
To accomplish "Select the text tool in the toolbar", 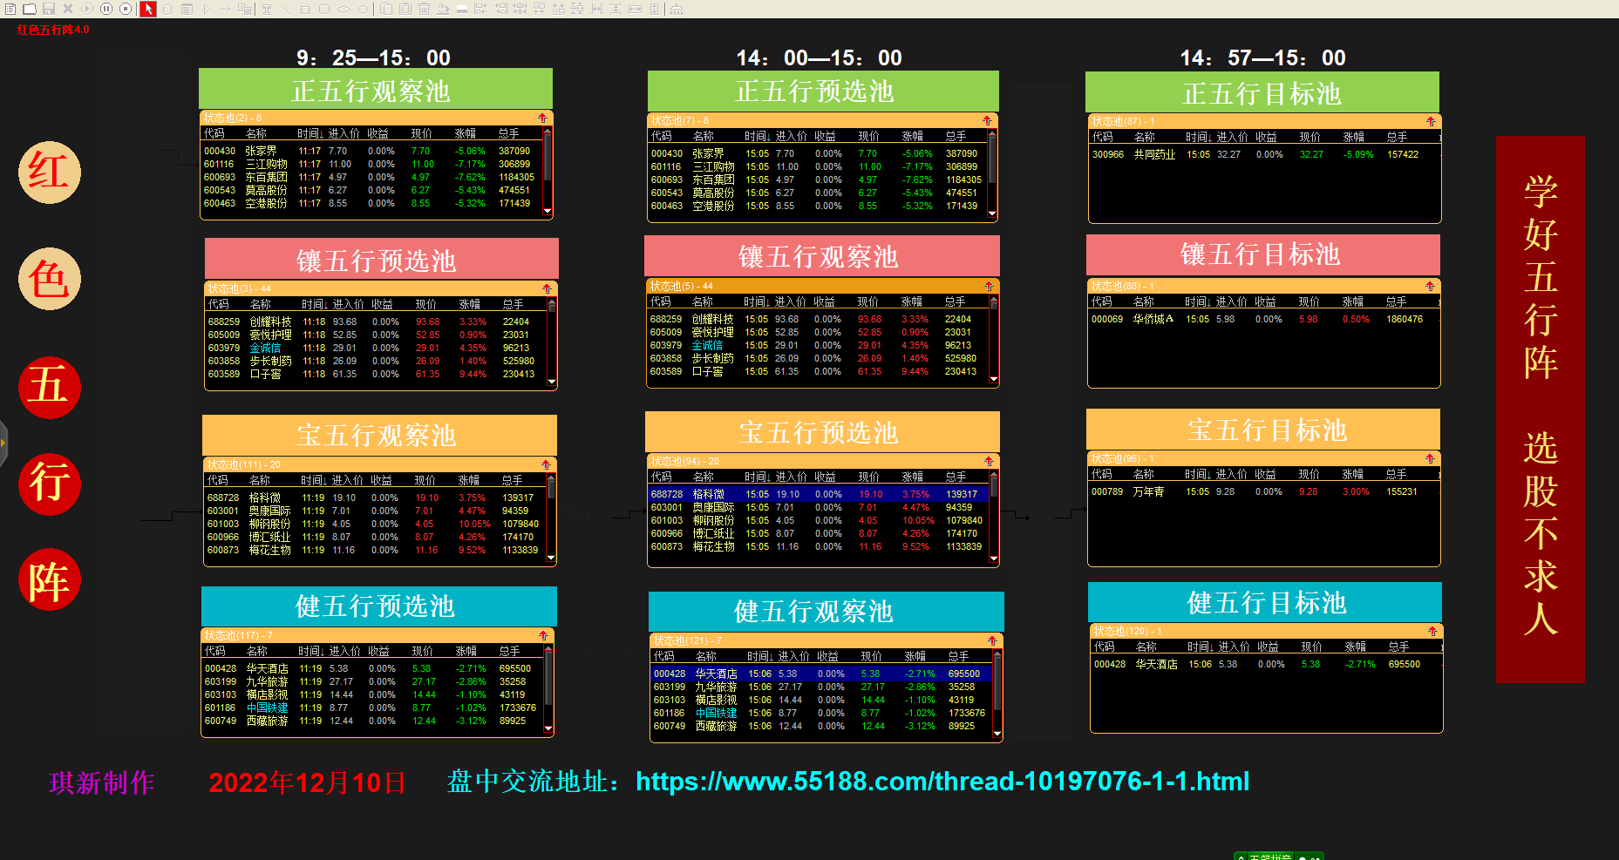I will click(x=267, y=9).
